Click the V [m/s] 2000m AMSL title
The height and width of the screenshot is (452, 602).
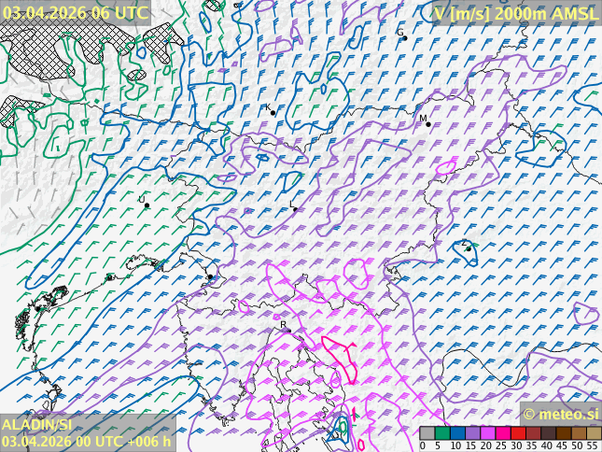click(x=516, y=12)
